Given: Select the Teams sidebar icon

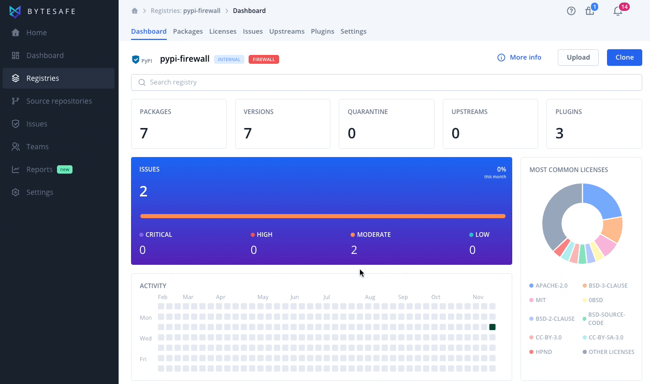Looking at the screenshot, I should (x=16, y=146).
